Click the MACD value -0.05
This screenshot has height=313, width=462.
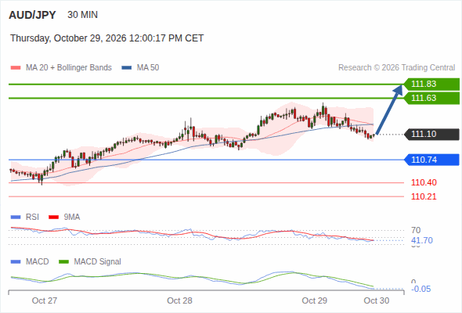point(421,289)
